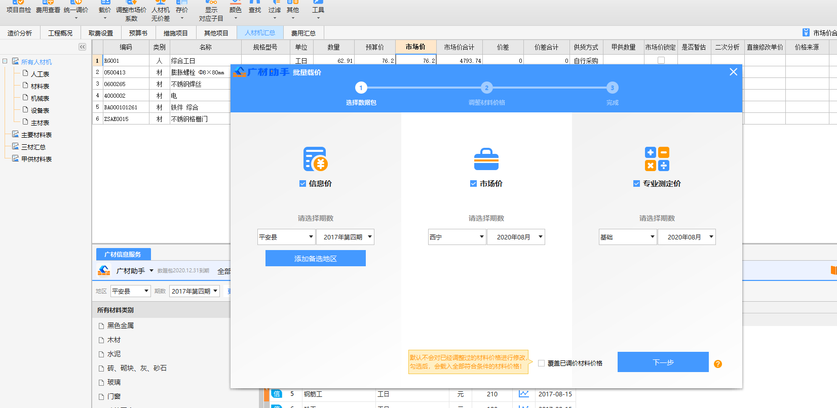The height and width of the screenshot is (408, 837).
Task: Click the 76.2 市场价 cell for RG001
Action: (416, 60)
